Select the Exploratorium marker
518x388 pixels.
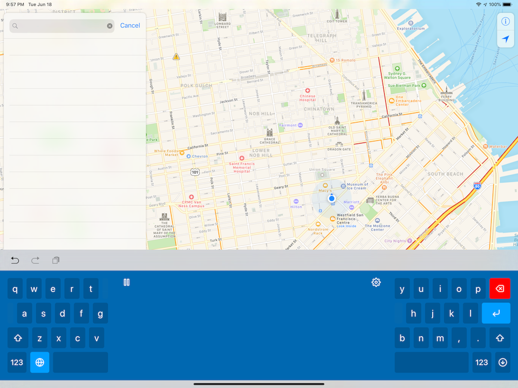[x=411, y=23]
